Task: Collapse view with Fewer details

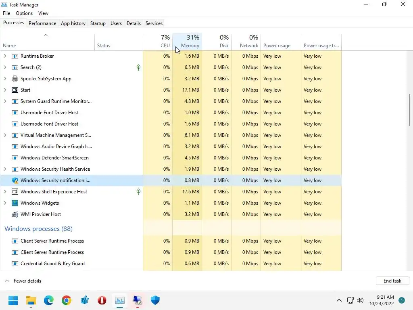Action: tap(23, 281)
